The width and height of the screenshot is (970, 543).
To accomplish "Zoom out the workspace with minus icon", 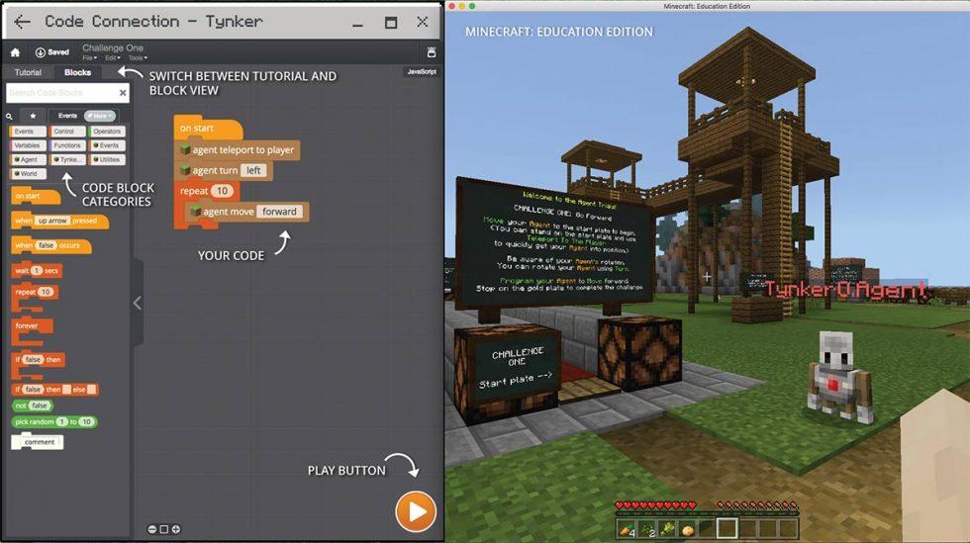I will (152, 529).
